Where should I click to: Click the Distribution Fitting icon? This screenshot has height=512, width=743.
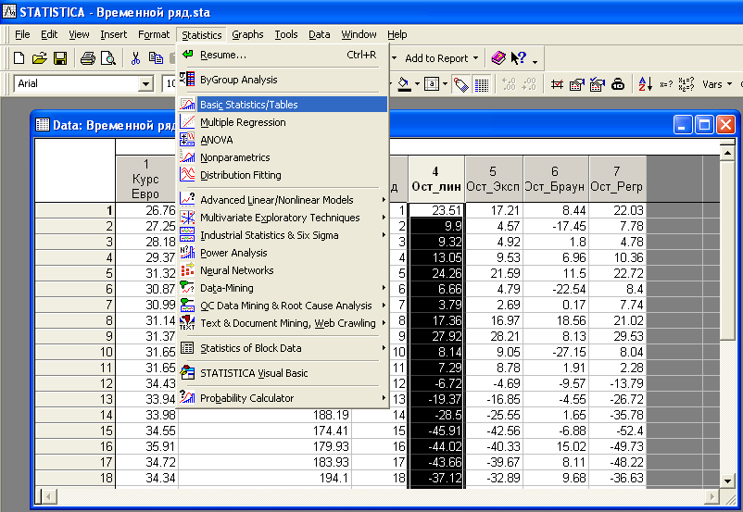[187, 174]
